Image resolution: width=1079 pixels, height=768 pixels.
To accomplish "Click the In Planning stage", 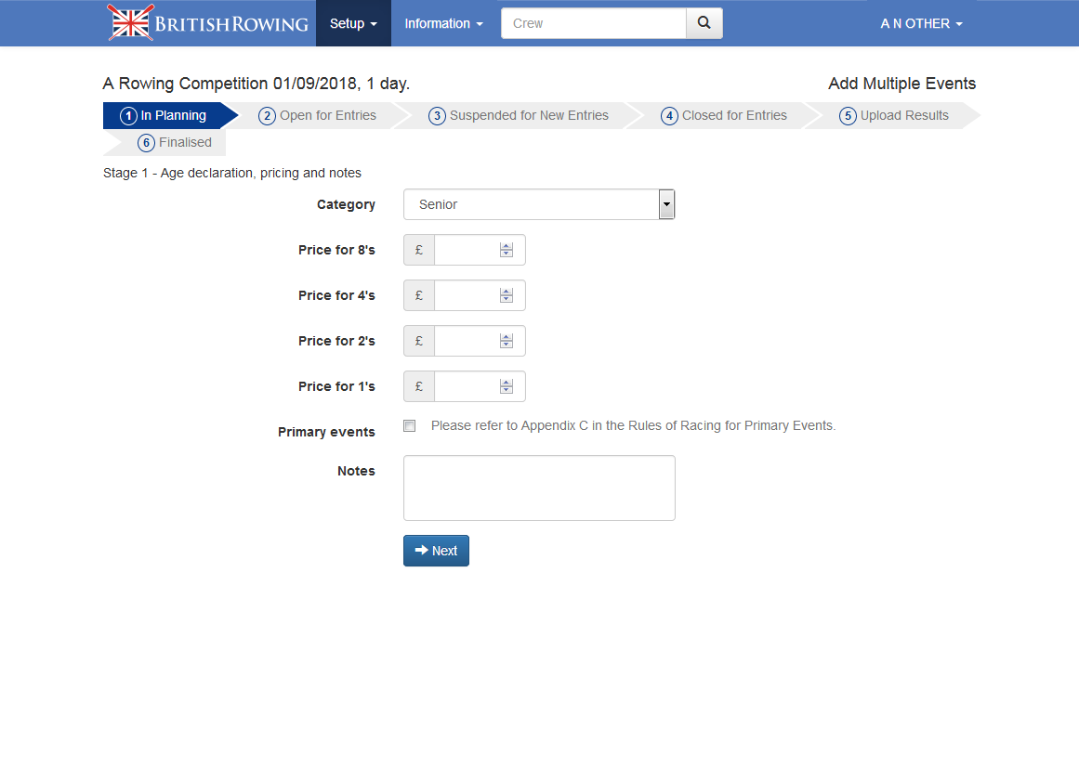I will click(x=164, y=116).
